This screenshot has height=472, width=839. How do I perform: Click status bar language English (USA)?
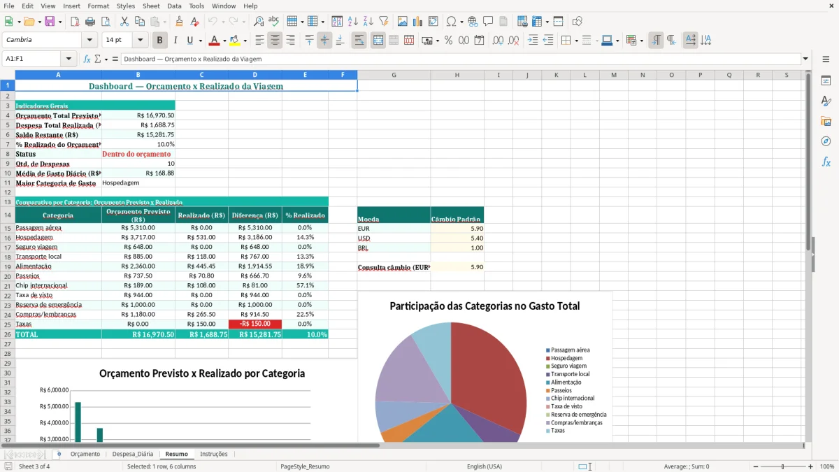click(485, 466)
